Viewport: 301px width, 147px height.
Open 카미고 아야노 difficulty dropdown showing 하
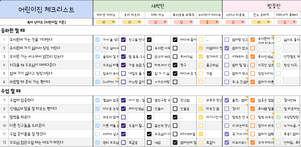106,22
